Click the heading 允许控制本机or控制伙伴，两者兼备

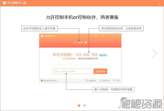click(82, 17)
